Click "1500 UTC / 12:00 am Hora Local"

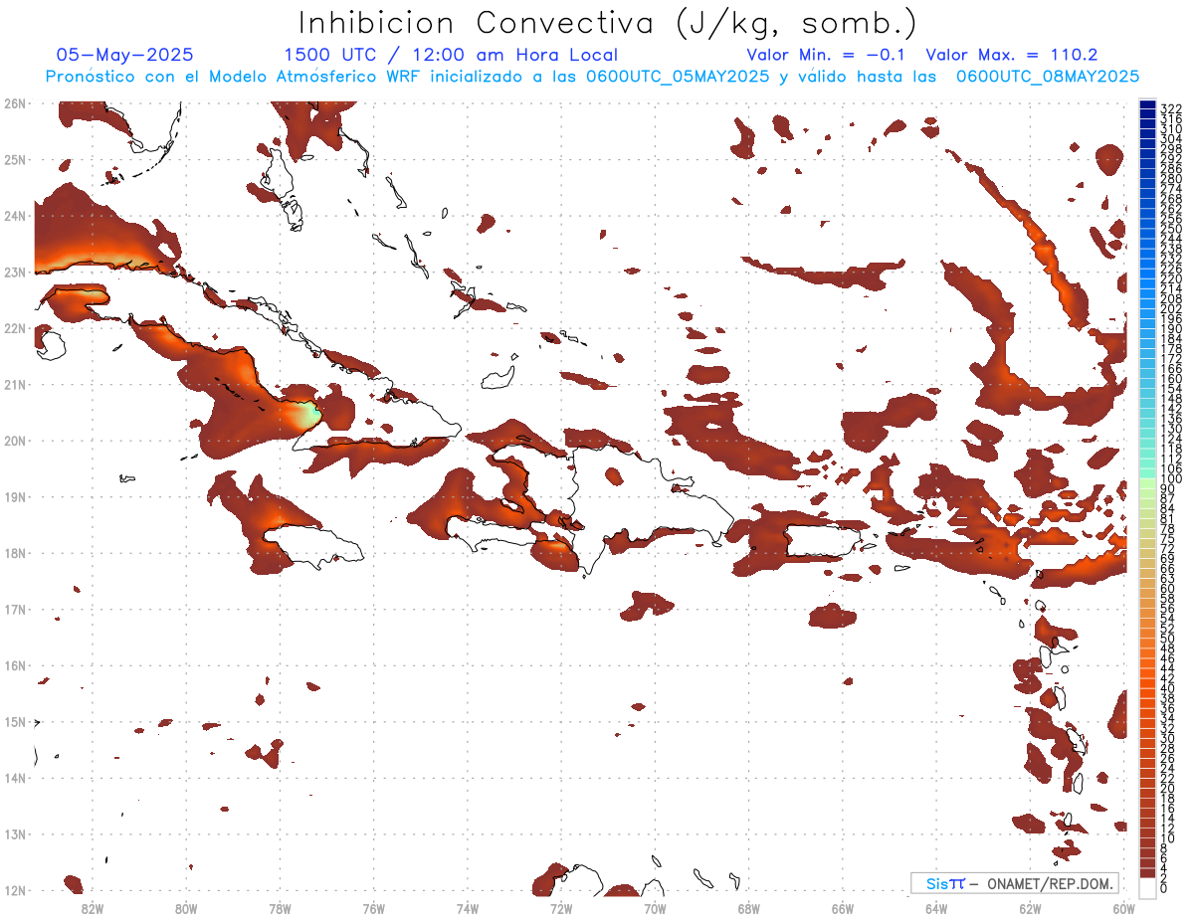451,56
